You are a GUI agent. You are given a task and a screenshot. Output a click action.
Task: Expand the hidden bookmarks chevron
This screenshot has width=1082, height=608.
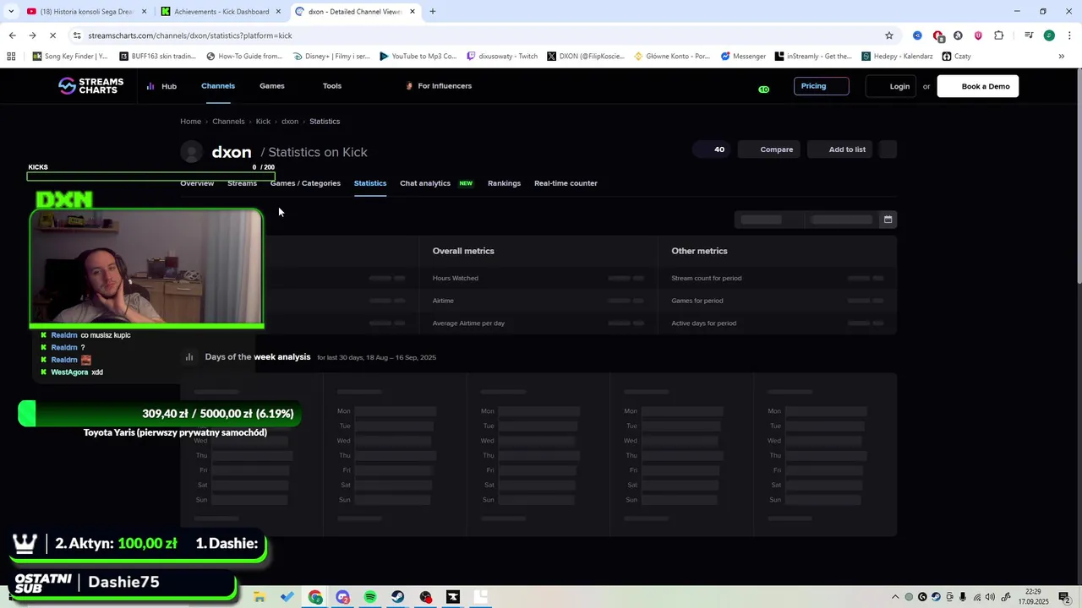point(1061,57)
